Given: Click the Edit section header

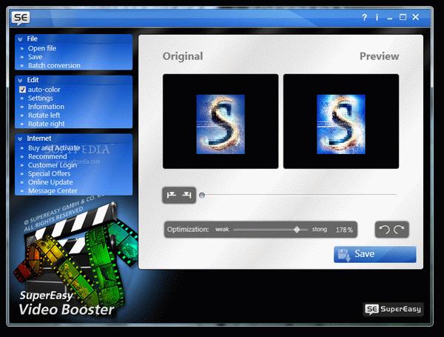Looking at the screenshot, I should pos(73,80).
